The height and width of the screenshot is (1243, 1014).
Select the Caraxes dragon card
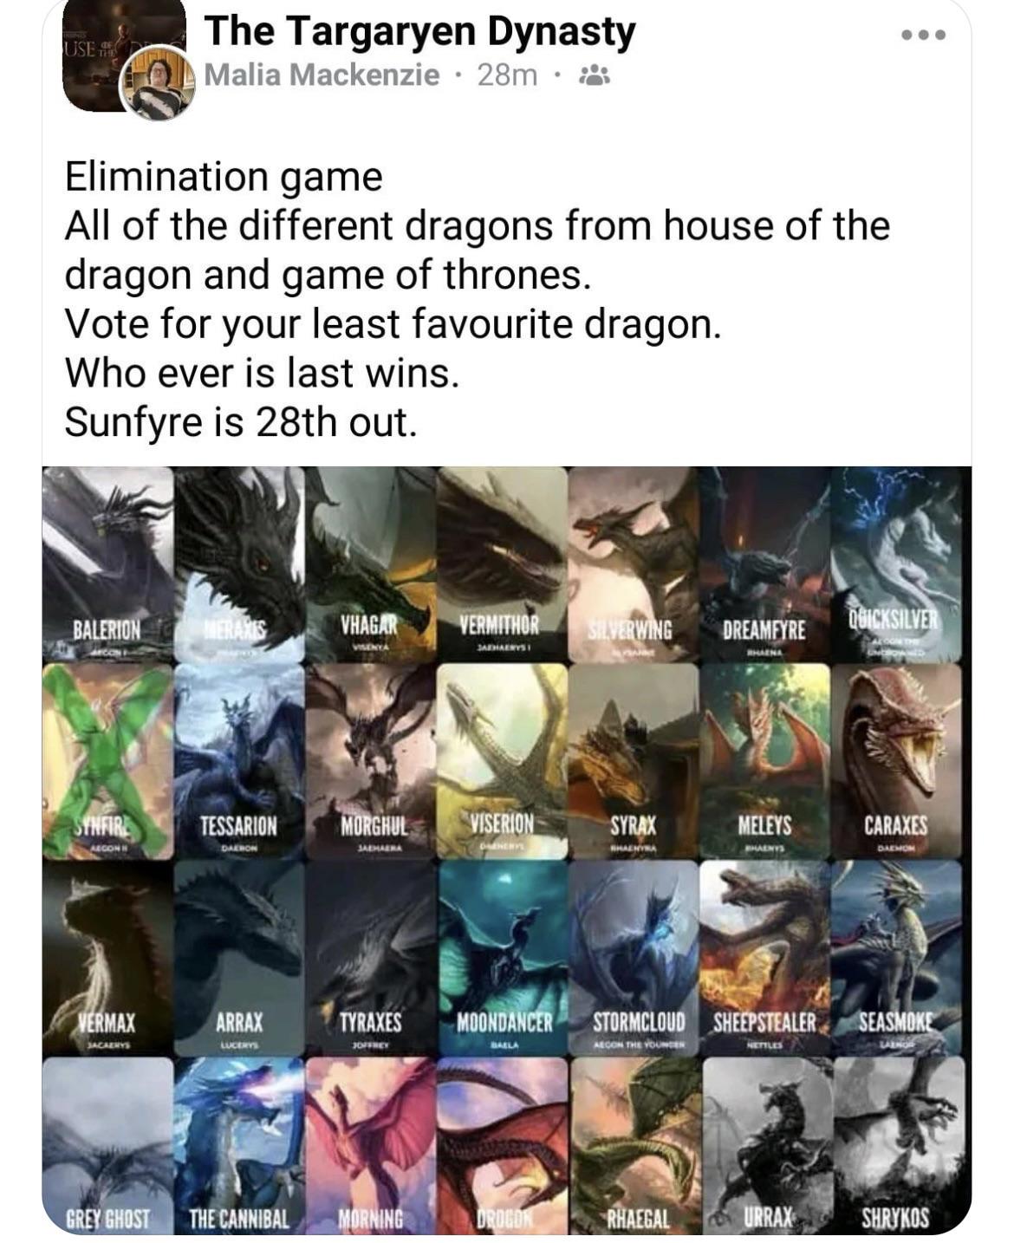point(896,762)
